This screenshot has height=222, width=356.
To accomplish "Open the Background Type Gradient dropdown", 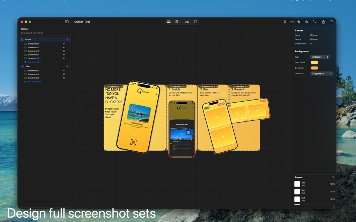I will pyautogui.click(x=320, y=57).
